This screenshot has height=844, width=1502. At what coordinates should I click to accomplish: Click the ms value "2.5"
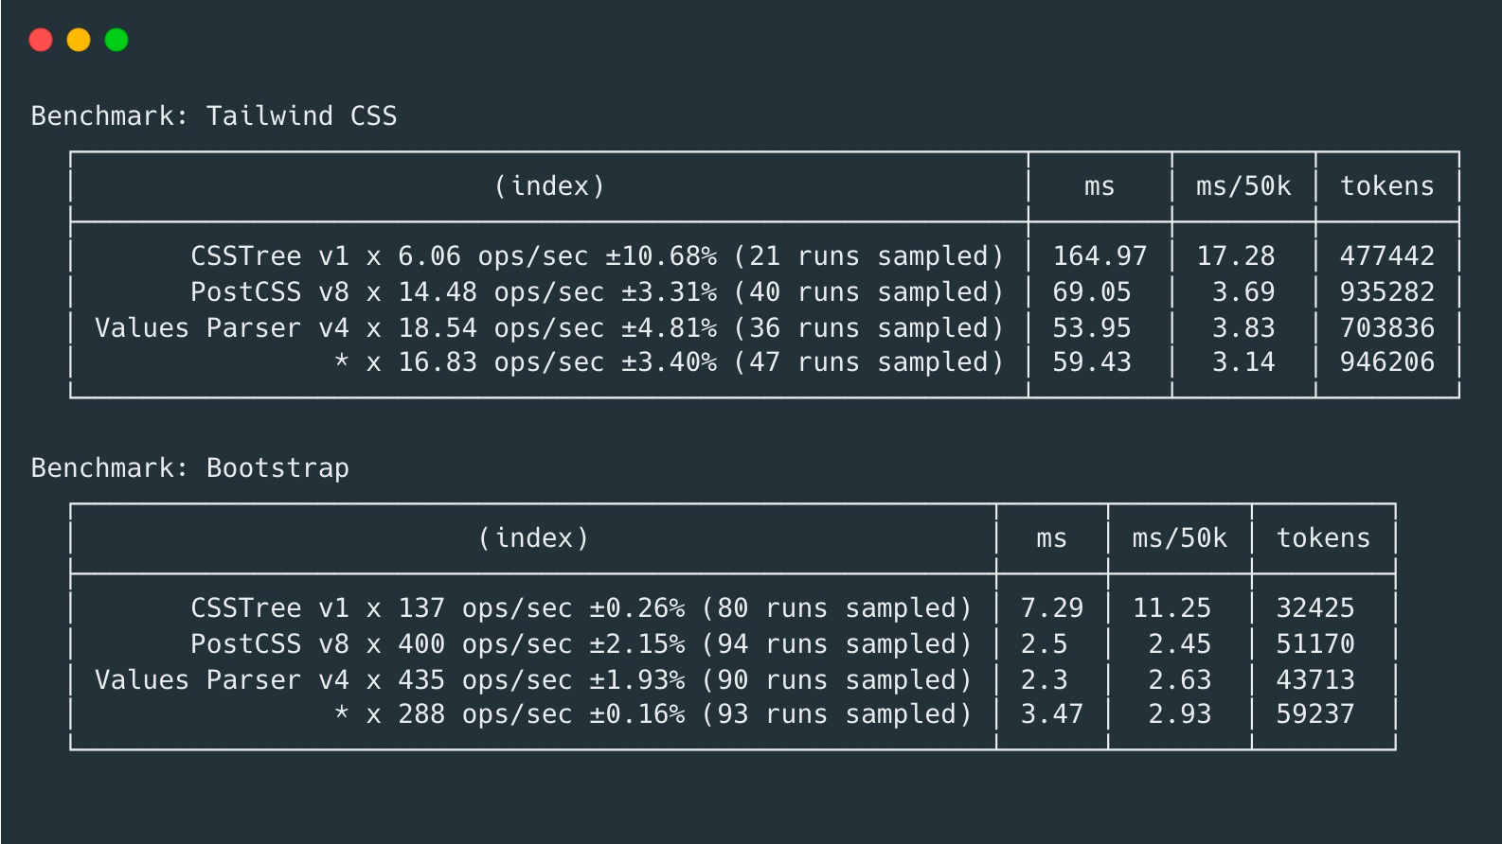pos(1044,644)
